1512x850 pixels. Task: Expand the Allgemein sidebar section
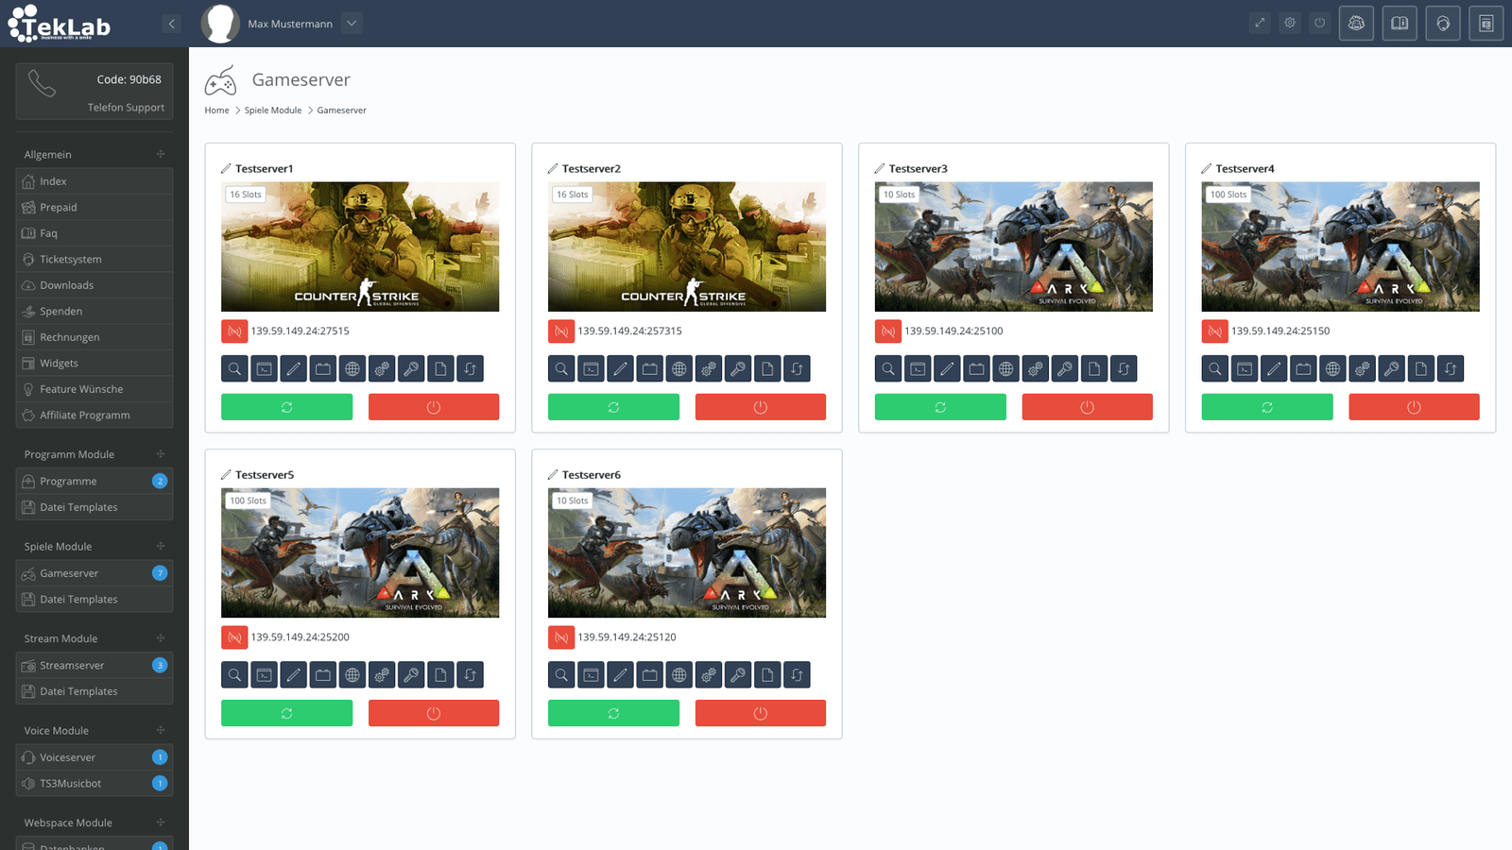tap(161, 154)
